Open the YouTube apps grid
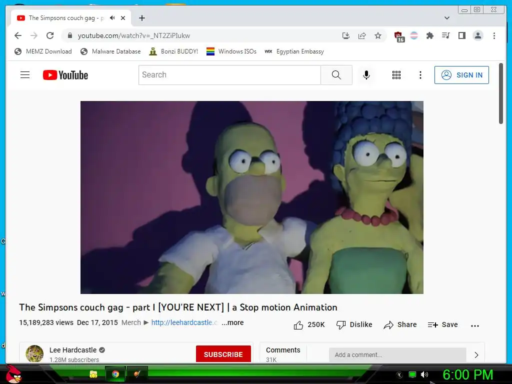Viewport: 512px width, 384px height. [x=396, y=75]
